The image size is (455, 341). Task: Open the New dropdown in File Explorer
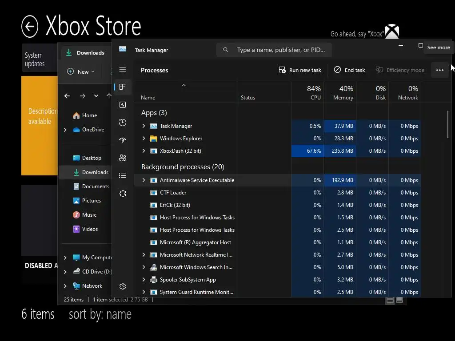point(81,71)
